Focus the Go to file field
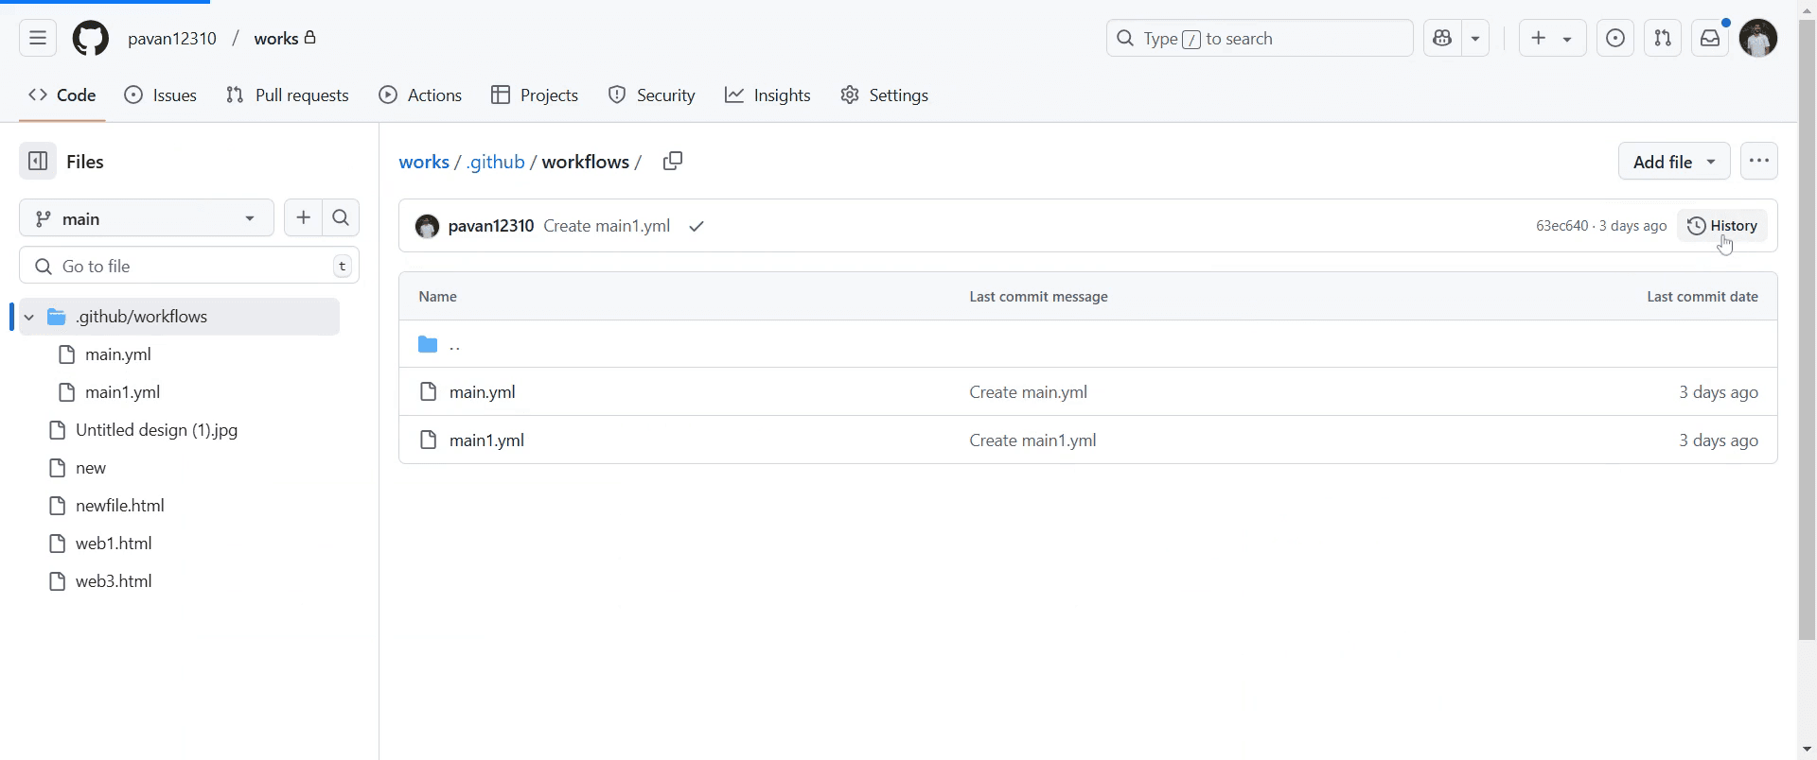Screen dimensions: 1817x760 (x=189, y=266)
